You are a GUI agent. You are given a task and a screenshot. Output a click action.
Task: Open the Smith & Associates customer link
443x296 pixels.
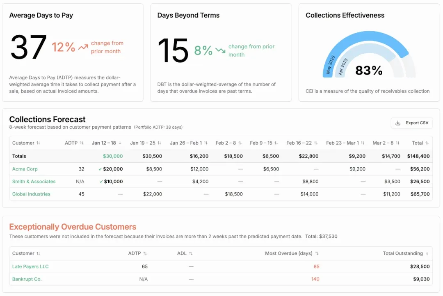click(34, 182)
